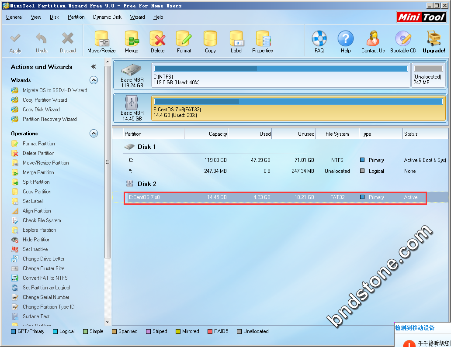Click Format Partition operation

pos(39,143)
